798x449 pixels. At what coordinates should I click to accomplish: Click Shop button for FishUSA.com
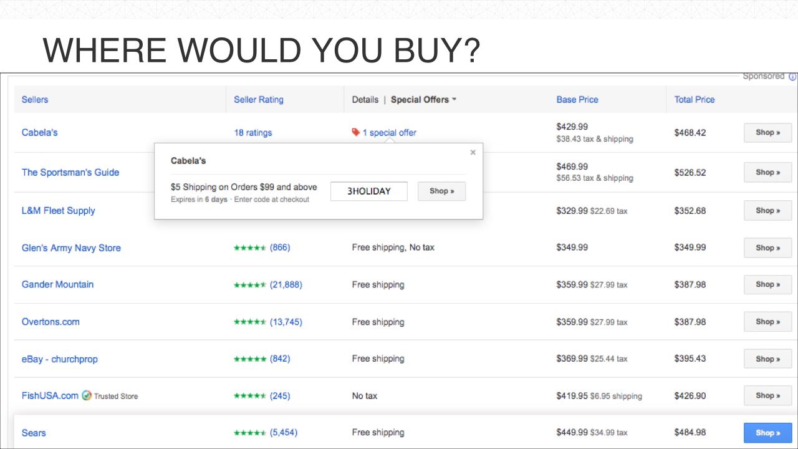(x=768, y=395)
